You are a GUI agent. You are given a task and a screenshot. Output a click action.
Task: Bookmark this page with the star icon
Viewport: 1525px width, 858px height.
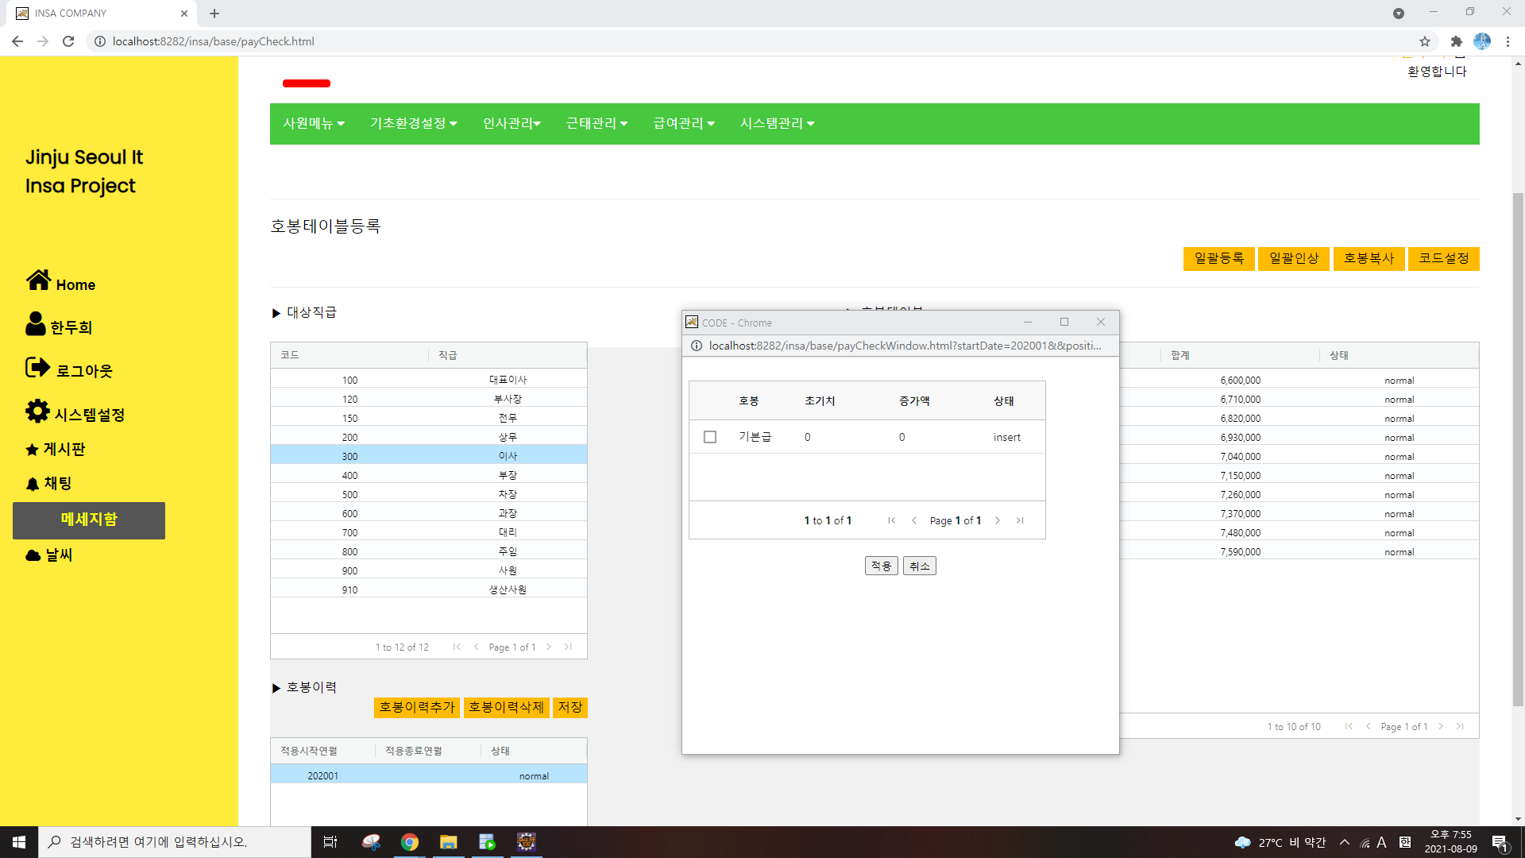coord(1425,41)
